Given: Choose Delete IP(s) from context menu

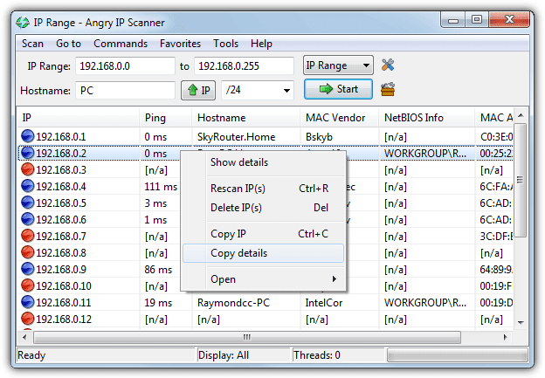Looking at the screenshot, I should (x=263, y=208).
